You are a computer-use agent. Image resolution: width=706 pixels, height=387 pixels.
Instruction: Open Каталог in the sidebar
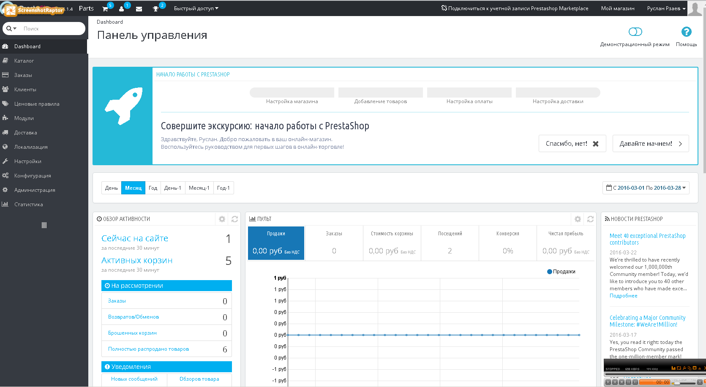click(44, 61)
